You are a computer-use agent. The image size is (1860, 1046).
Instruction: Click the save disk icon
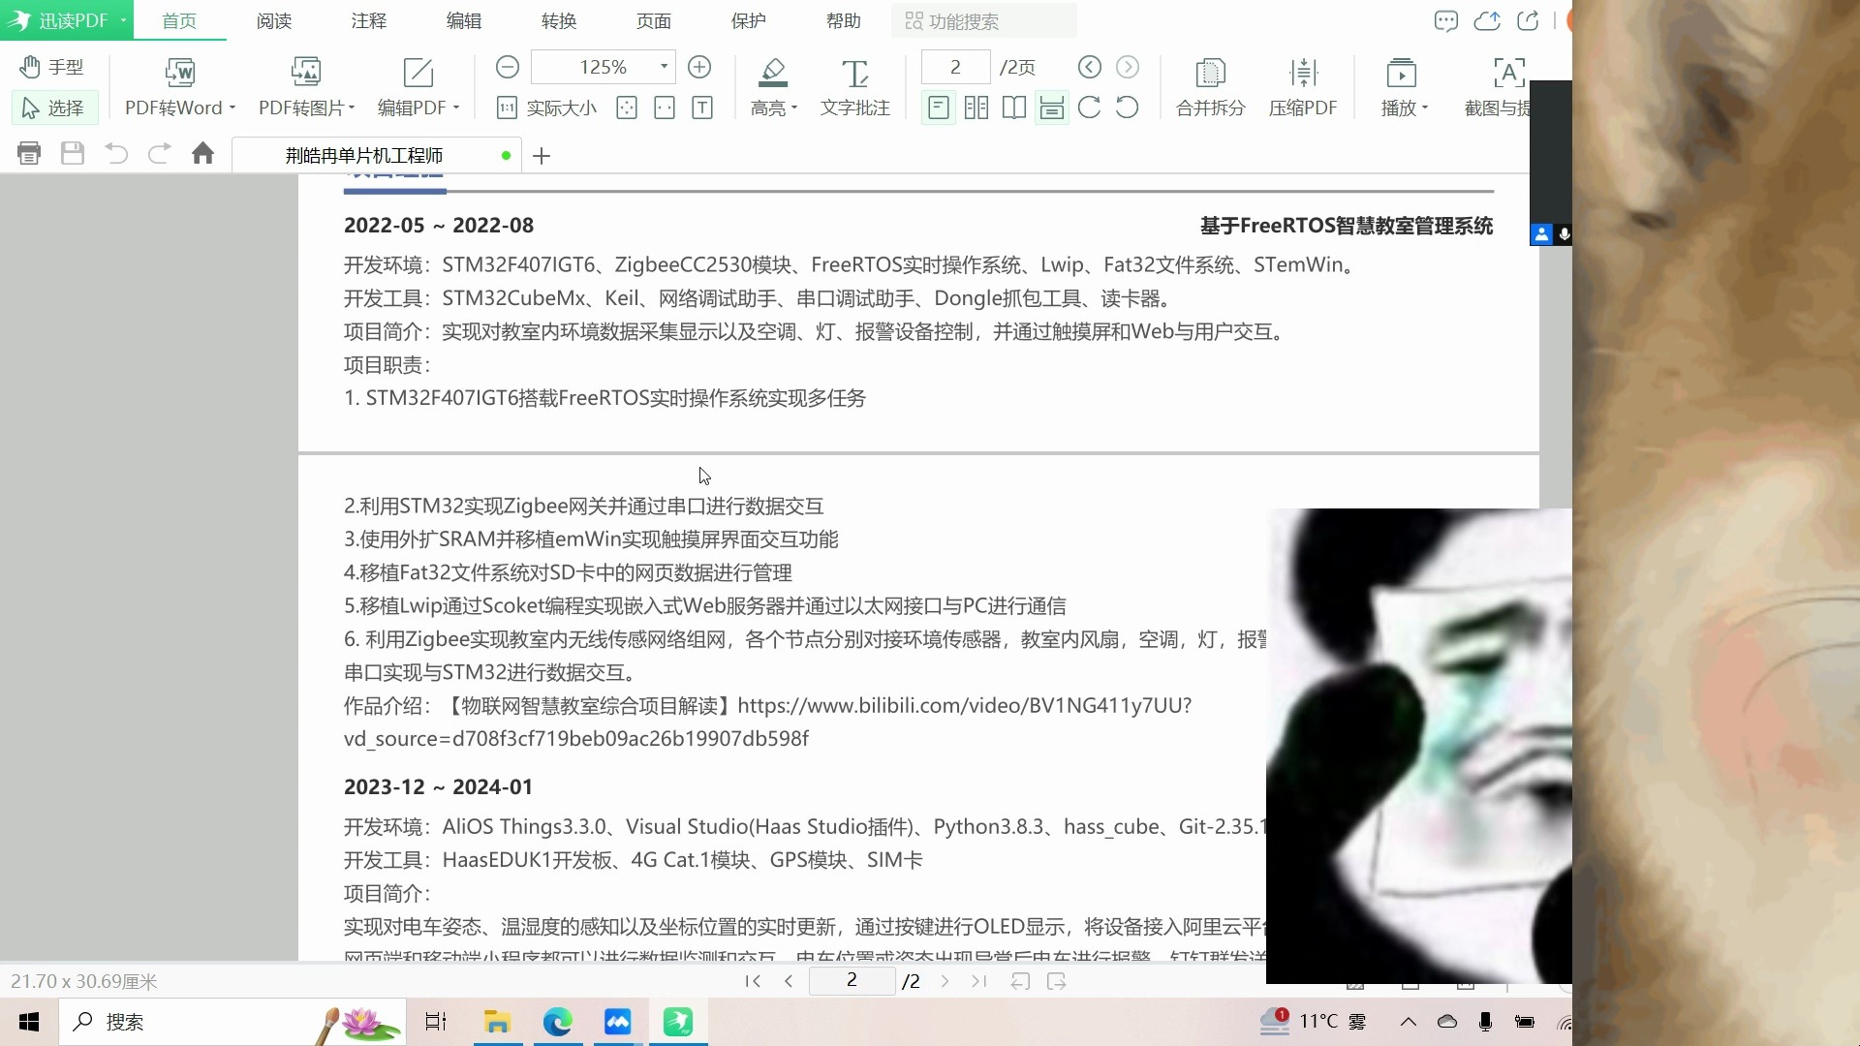pos(73,153)
